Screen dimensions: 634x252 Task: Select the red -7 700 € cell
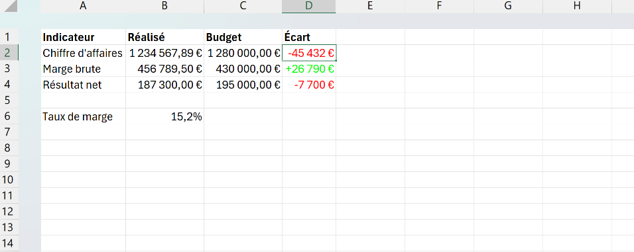(309, 85)
